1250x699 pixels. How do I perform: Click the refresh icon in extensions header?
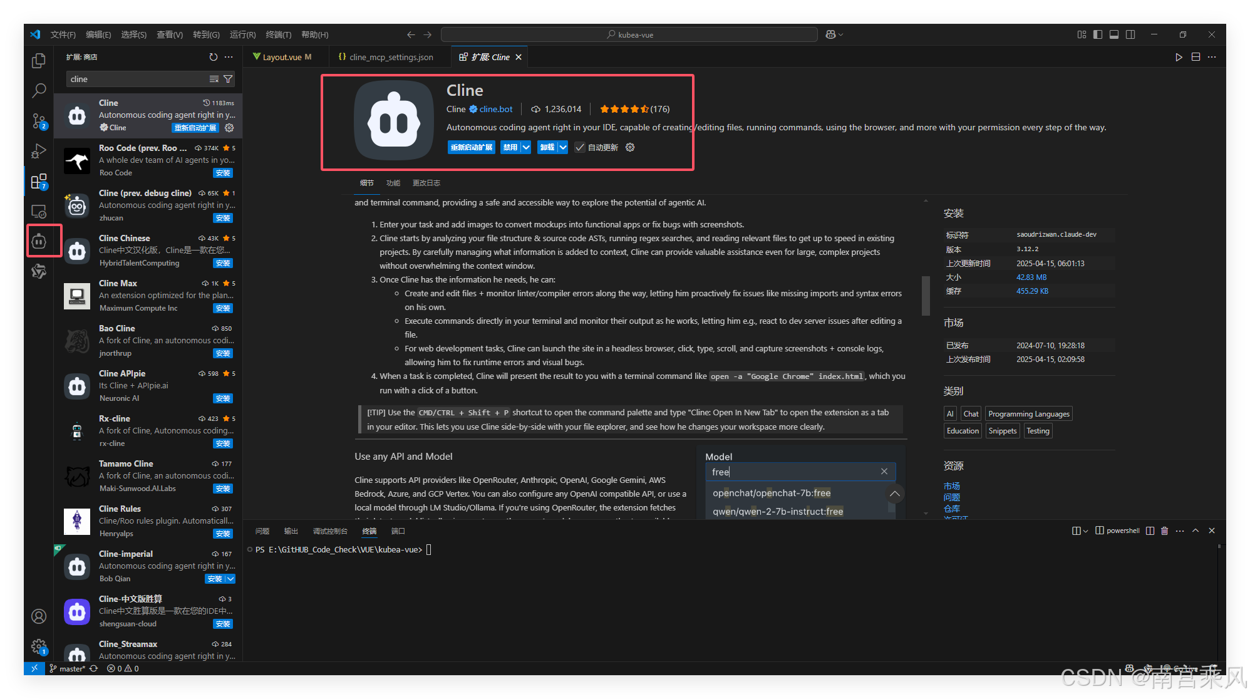tap(214, 57)
